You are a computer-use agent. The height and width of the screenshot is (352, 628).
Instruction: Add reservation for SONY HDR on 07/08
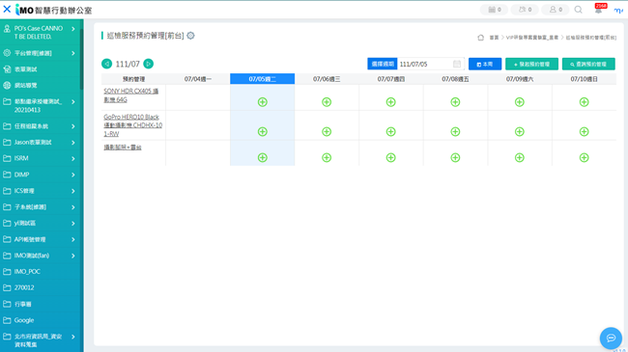pos(455,102)
